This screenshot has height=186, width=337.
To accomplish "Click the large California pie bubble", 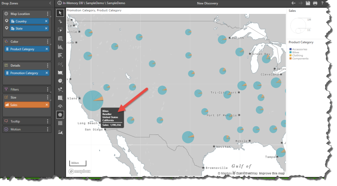I will coord(93,101).
